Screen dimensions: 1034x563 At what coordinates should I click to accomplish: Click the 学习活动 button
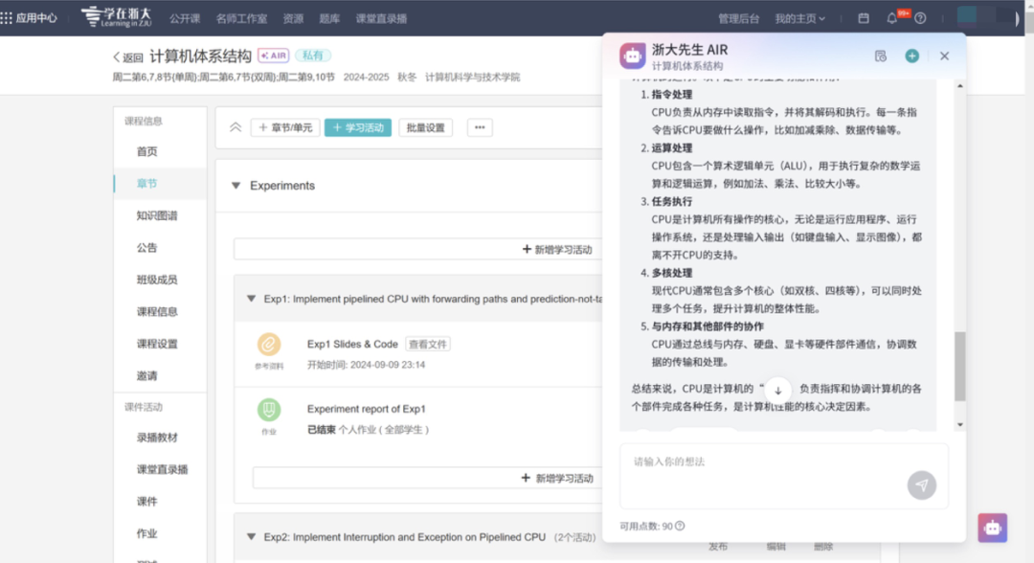[358, 127]
